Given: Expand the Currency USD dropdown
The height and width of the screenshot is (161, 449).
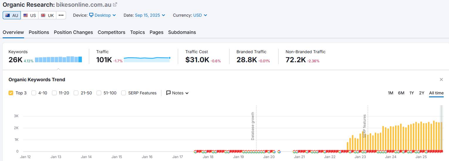Looking at the screenshot, I should pyautogui.click(x=200, y=15).
